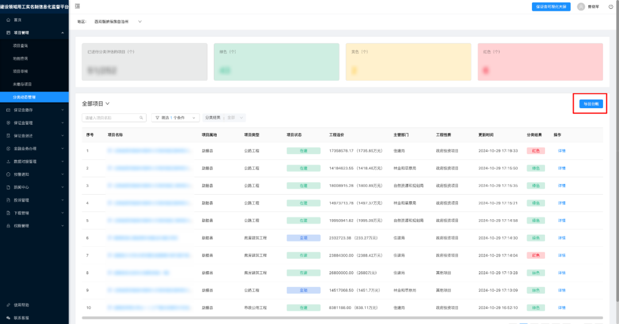Click the 数据对接管理 upload icon
This screenshot has height=324, width=619.
tap(8, 161)
